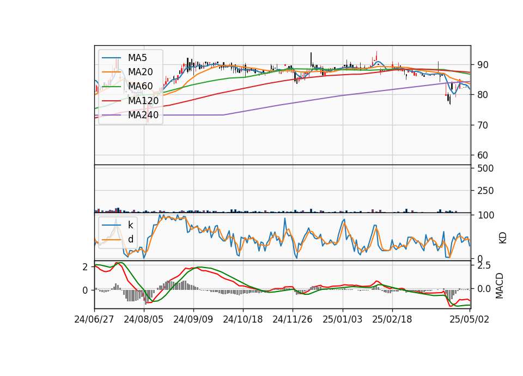Click the MA60 legend label
523x376 pixels.
tap(141, 87)
